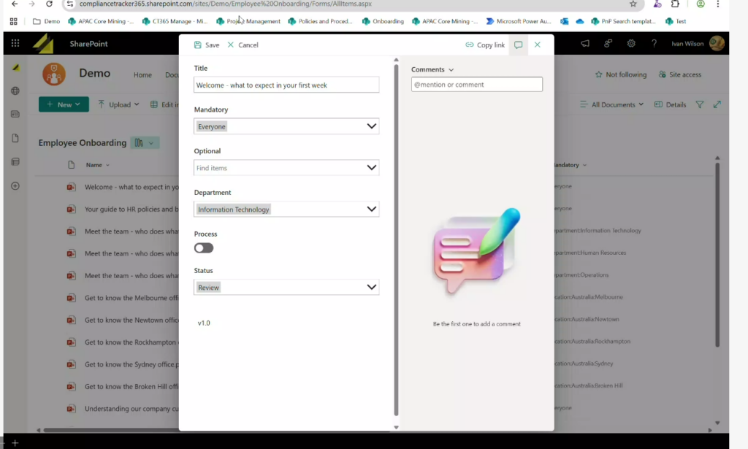This screenshot has width=748, height=449.
Task: Open the Demo bookmarks folder
Action: [x=46, y=21]
